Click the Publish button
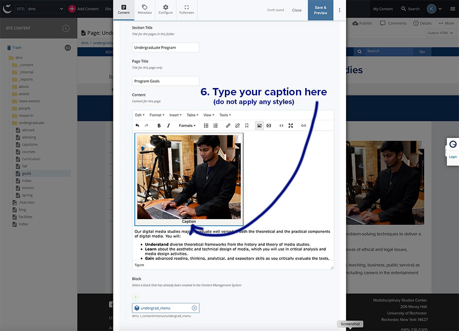The width and height of the screenshot is (459, 331). (x=362, y=23)
